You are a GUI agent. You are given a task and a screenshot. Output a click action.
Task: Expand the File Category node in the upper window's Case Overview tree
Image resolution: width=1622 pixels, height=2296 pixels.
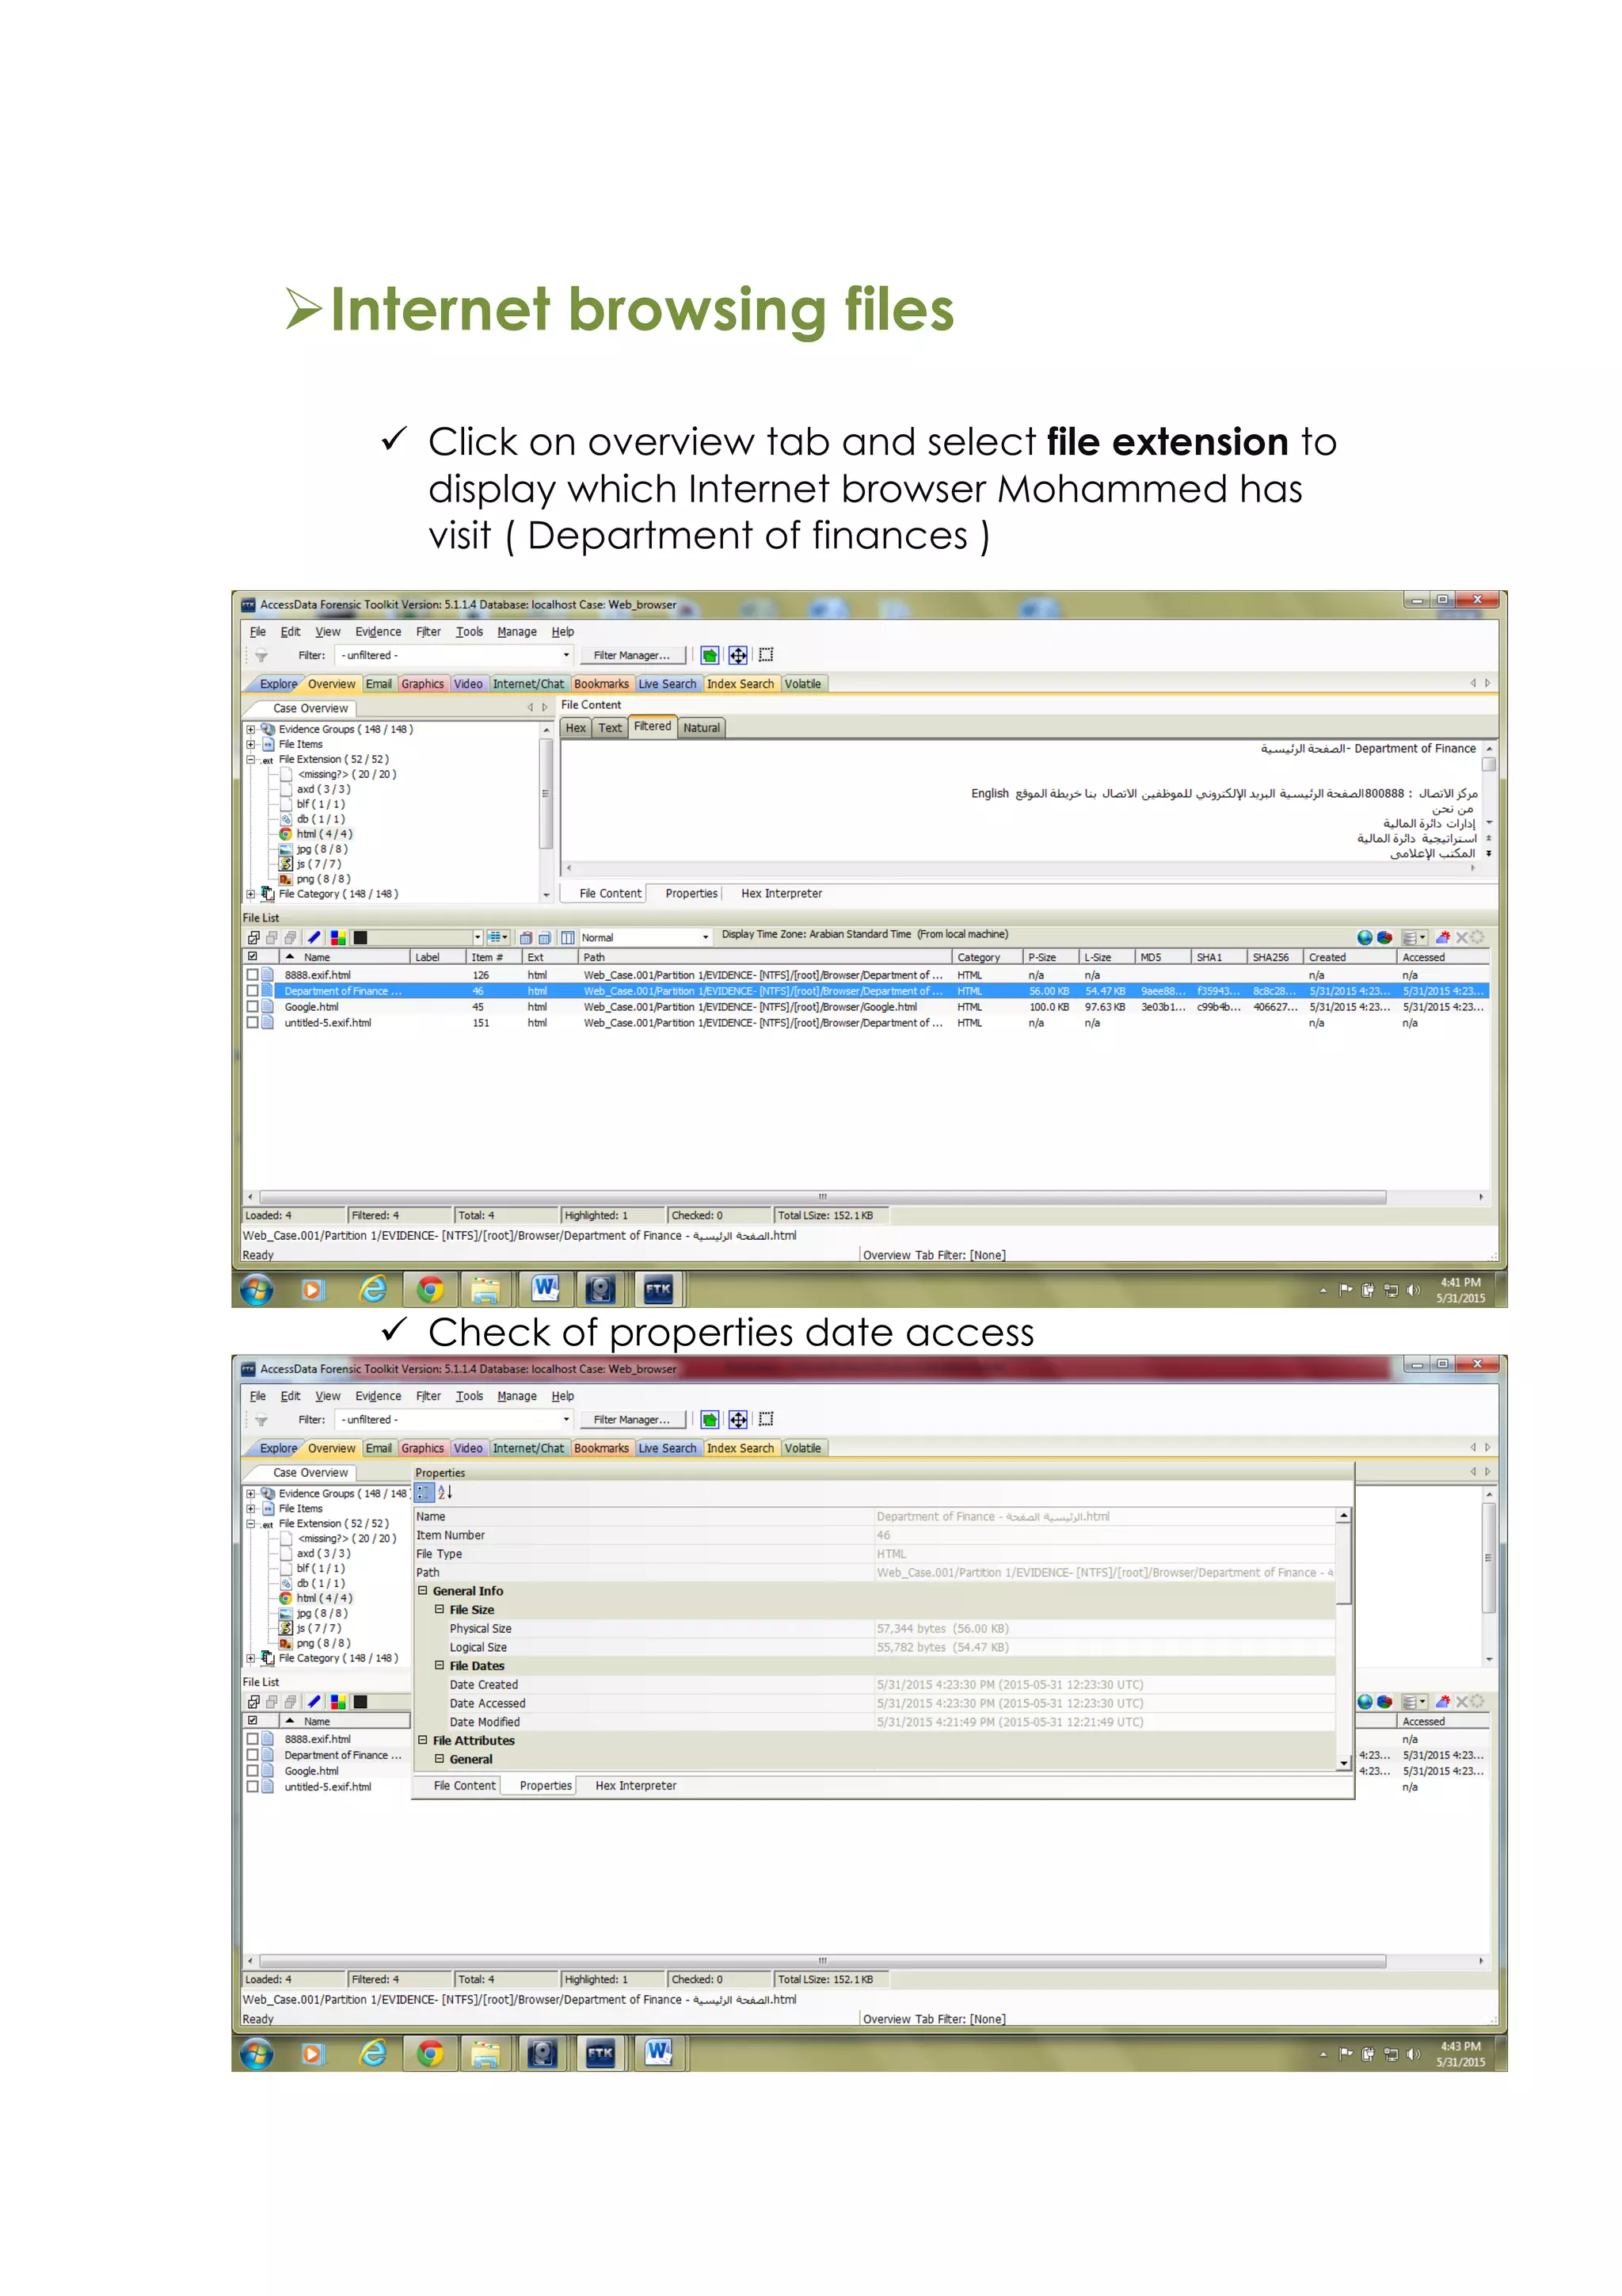pyautogui.click(x=251, y=894)
